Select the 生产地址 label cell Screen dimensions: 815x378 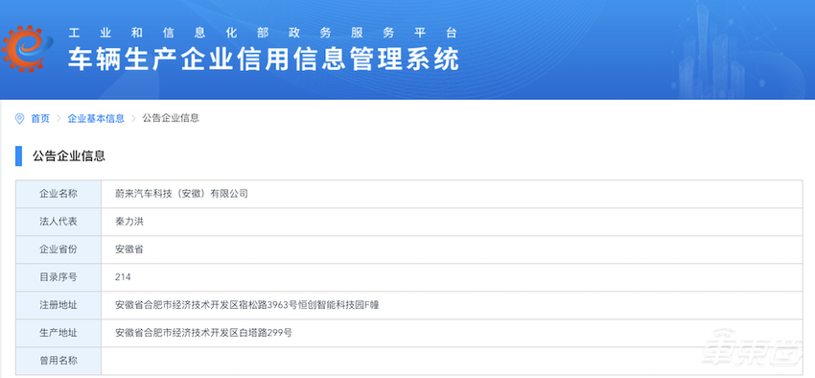(58, 333)
